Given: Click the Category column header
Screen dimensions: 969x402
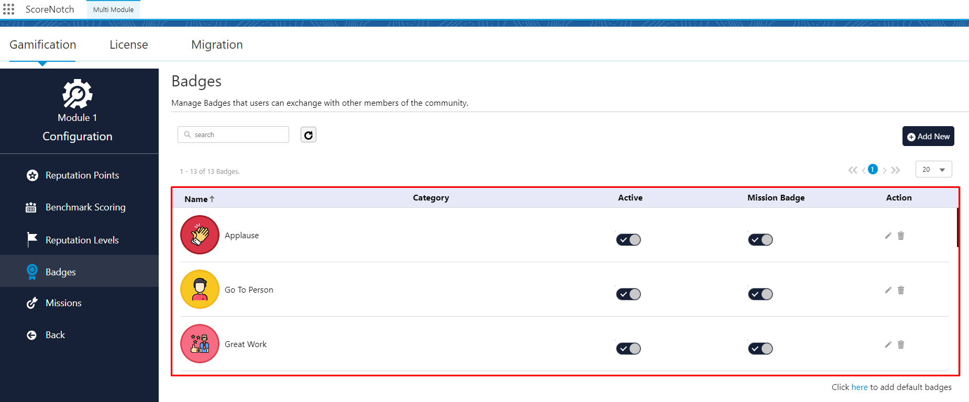Looking at the screenshot, I should [431, 198].
